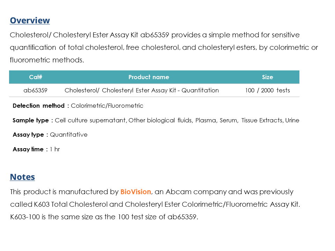Image resolution: width=335 pixels, height=251 pixels.
Task: Click the Quantitative value text
Action: pos(69,135)
